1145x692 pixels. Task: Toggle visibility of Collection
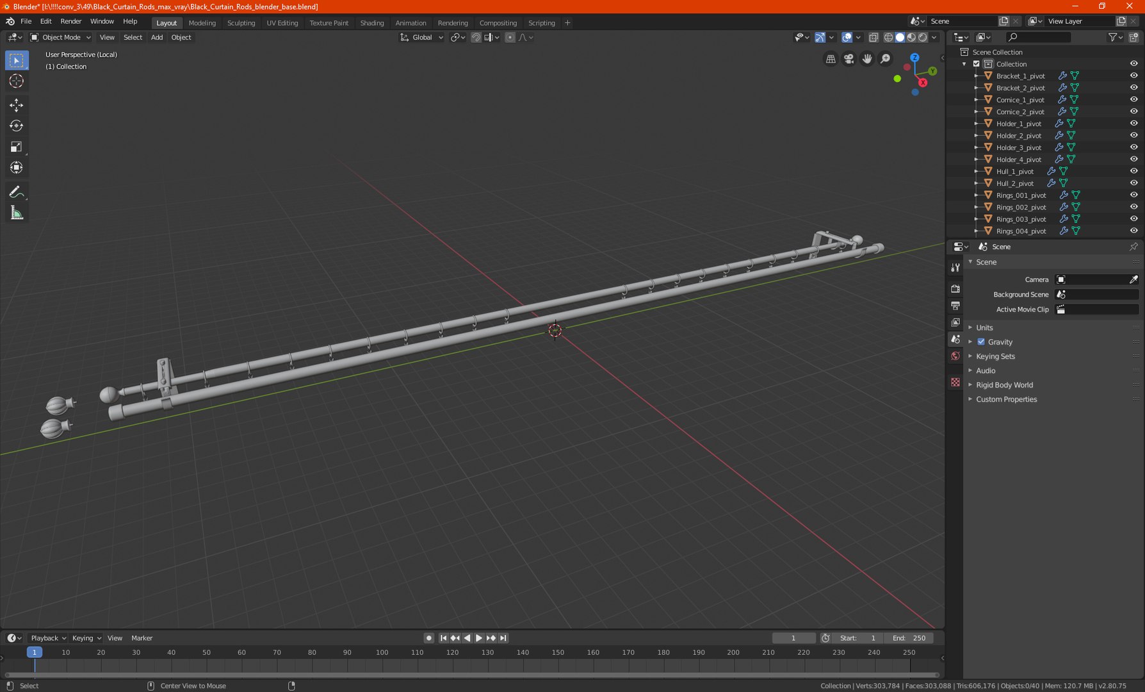point(1133,64)
